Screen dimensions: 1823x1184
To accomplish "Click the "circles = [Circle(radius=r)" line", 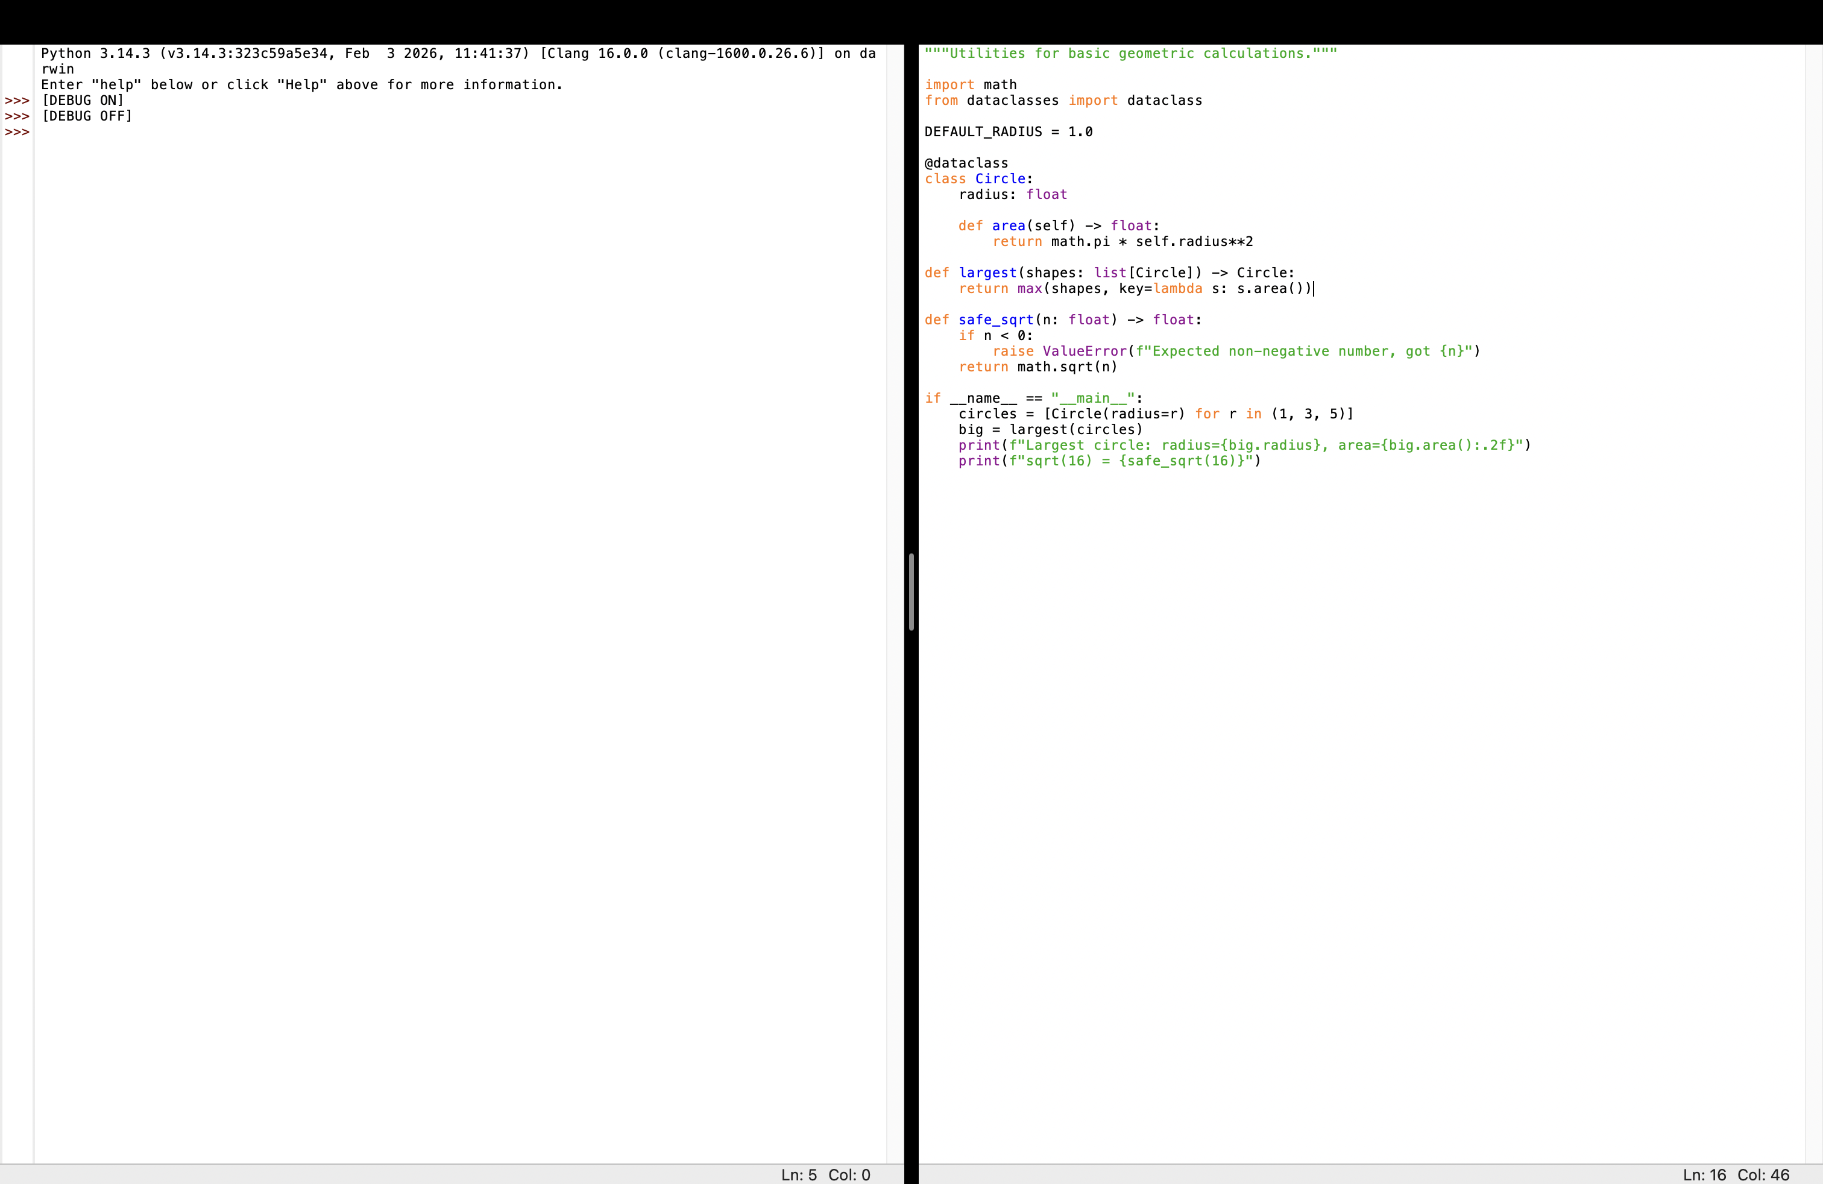I will [x=1156, y=414].
